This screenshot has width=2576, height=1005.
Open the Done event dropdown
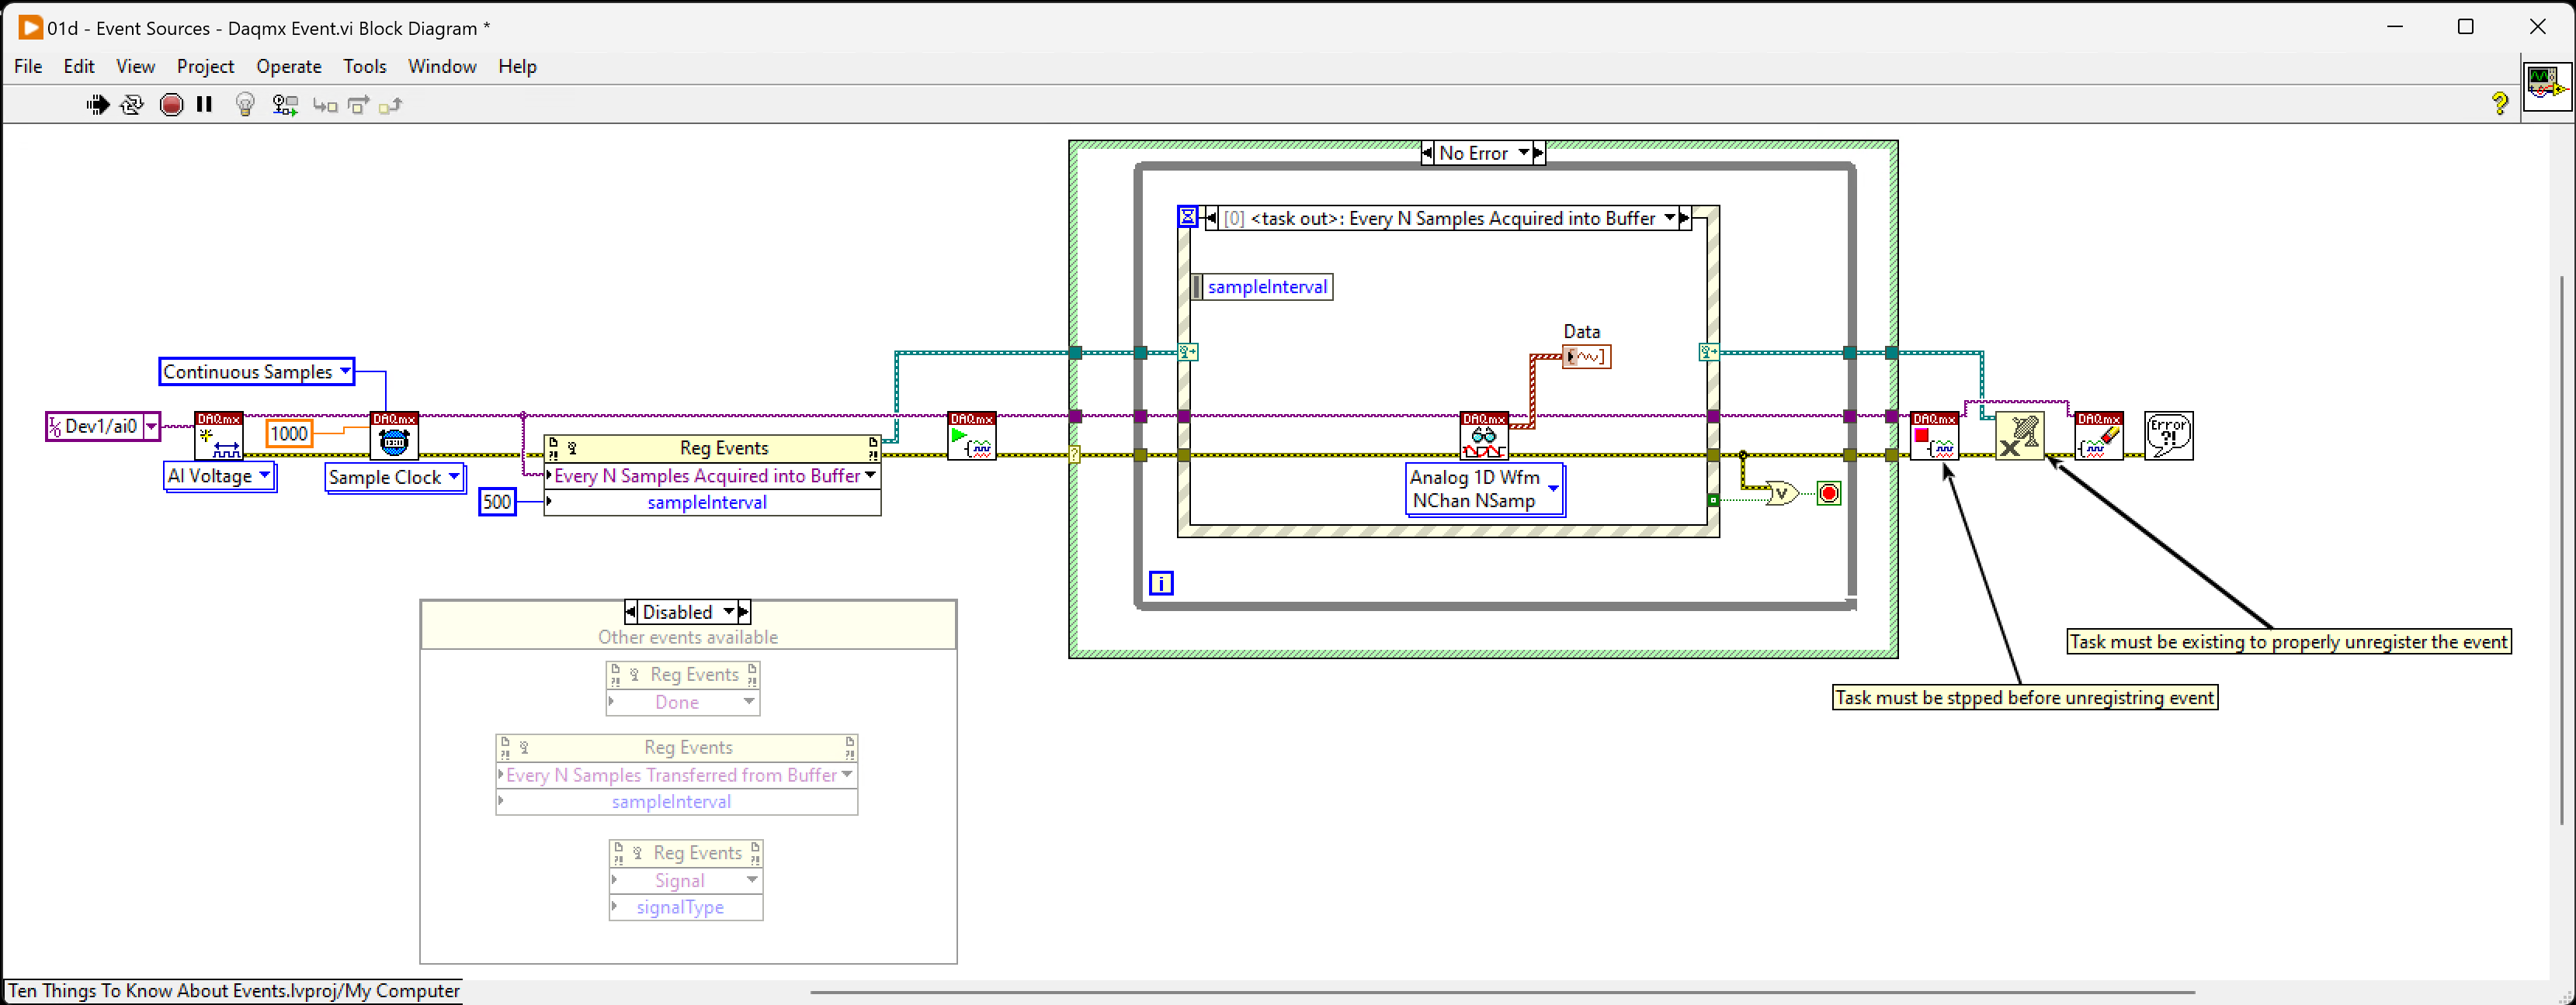pyautogui.click(x=749, y=701)
